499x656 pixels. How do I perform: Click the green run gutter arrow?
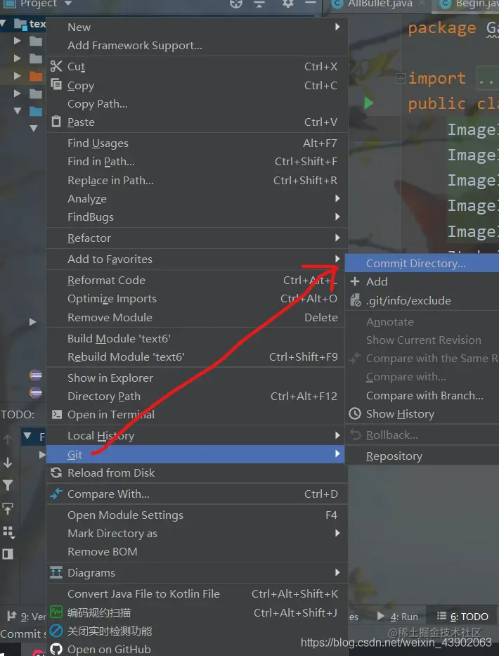[x=368, y=103]
